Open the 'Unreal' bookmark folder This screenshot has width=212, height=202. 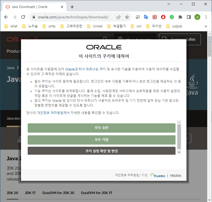coord(95,26)
